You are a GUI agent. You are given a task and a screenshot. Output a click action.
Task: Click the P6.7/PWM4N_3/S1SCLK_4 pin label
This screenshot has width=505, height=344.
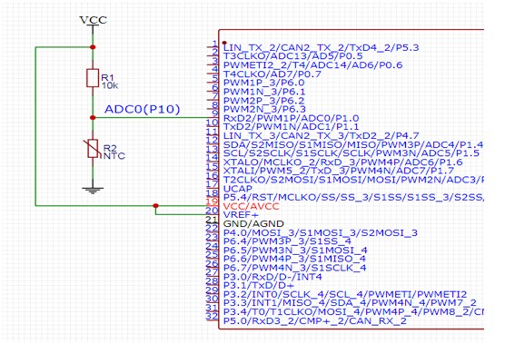coord(294,268)
